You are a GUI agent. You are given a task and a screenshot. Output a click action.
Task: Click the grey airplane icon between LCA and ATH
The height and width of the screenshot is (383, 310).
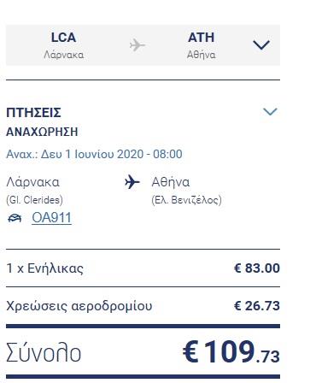(137, 45)
